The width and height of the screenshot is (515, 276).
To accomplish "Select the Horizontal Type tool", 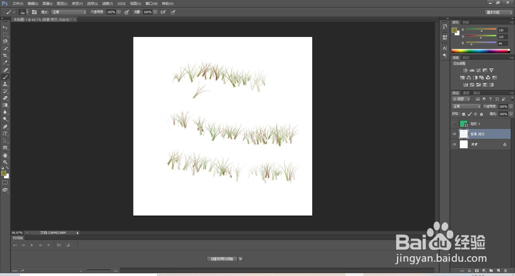I will [5, 134].
